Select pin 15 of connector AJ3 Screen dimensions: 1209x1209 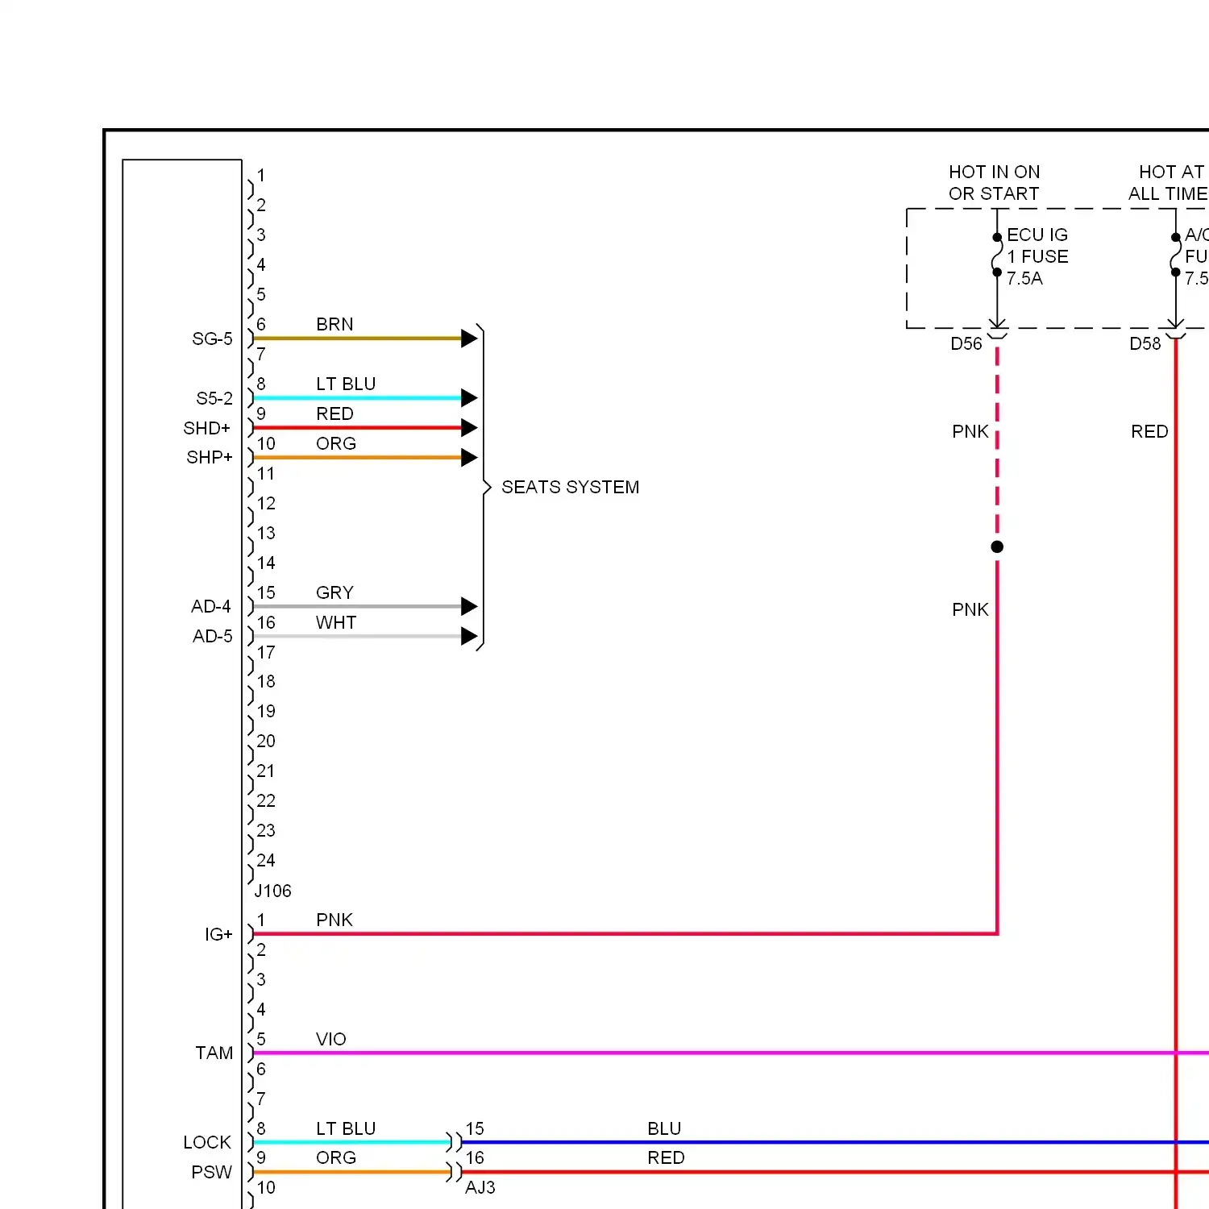click(x=475, y=1128)
